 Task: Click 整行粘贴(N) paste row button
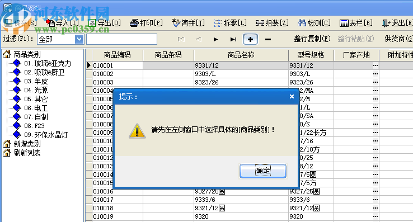point(356,39)
